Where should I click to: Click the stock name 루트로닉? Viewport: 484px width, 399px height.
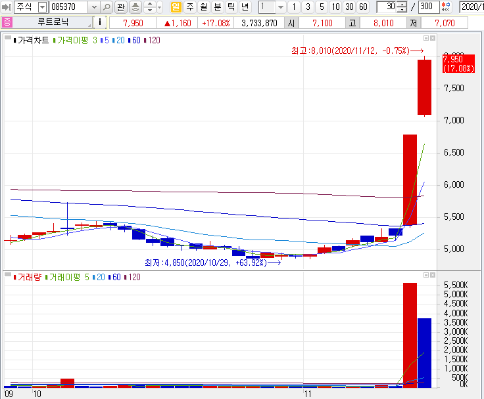coord(53,22)
